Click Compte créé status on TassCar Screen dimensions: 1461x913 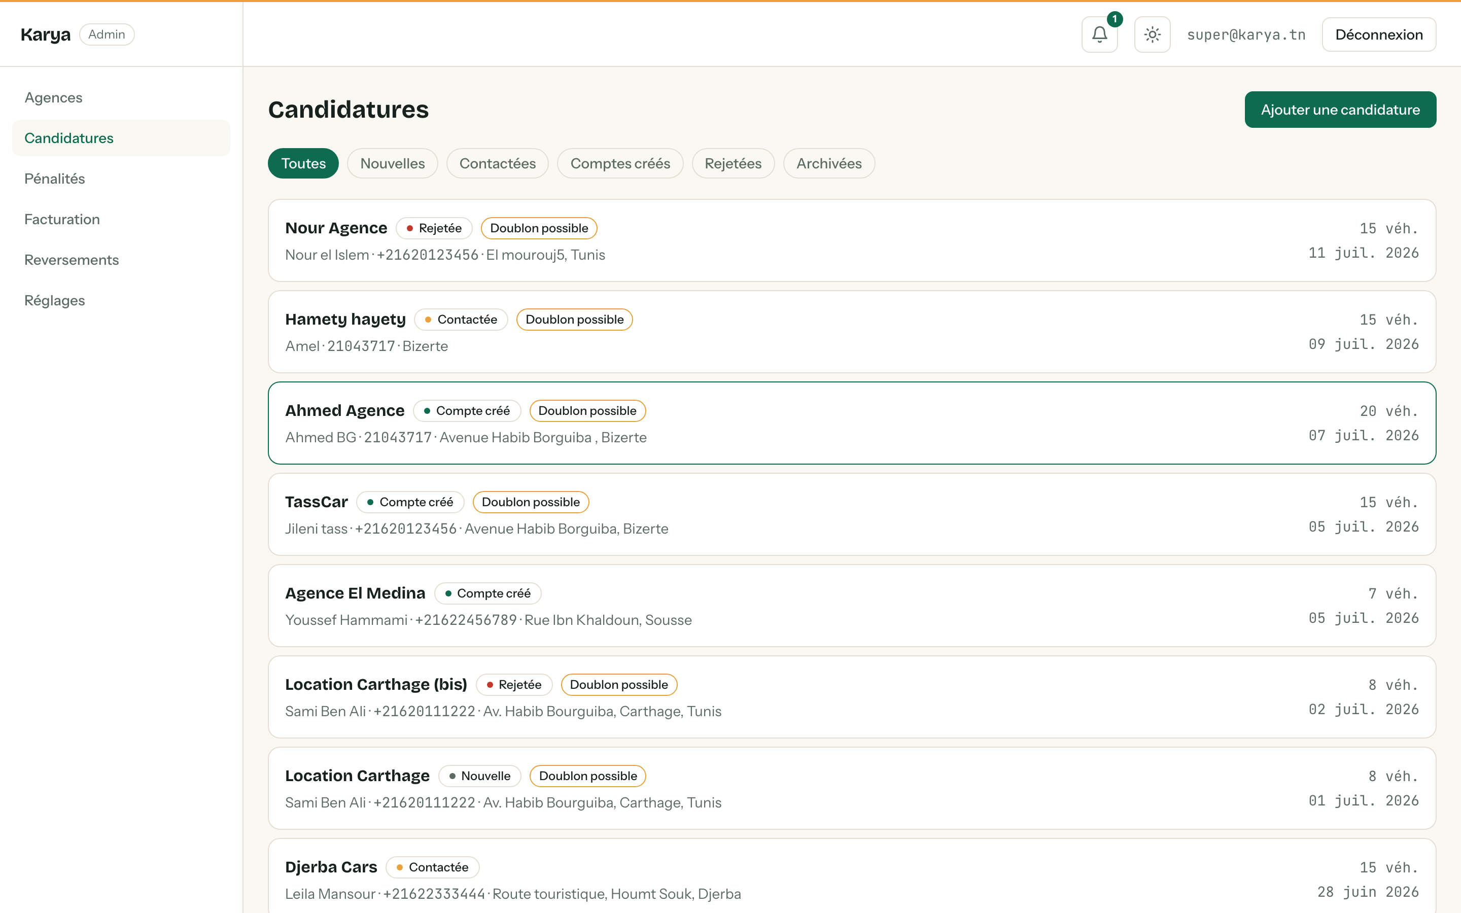tap(410, 502)
